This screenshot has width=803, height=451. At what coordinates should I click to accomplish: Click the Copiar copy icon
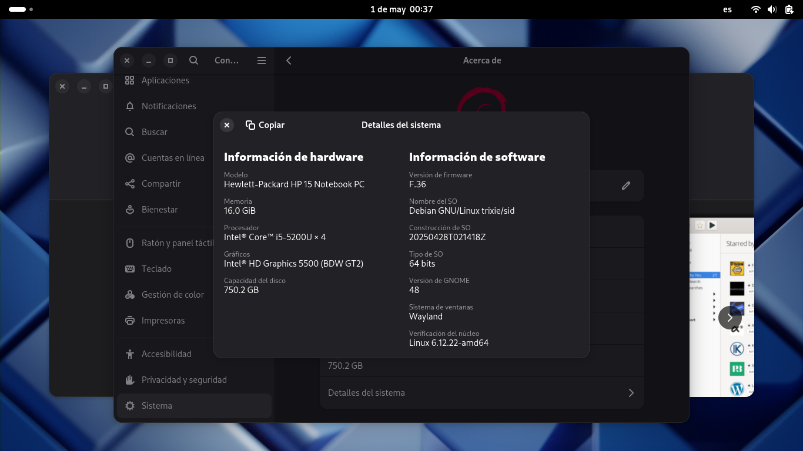coord(250,125)
